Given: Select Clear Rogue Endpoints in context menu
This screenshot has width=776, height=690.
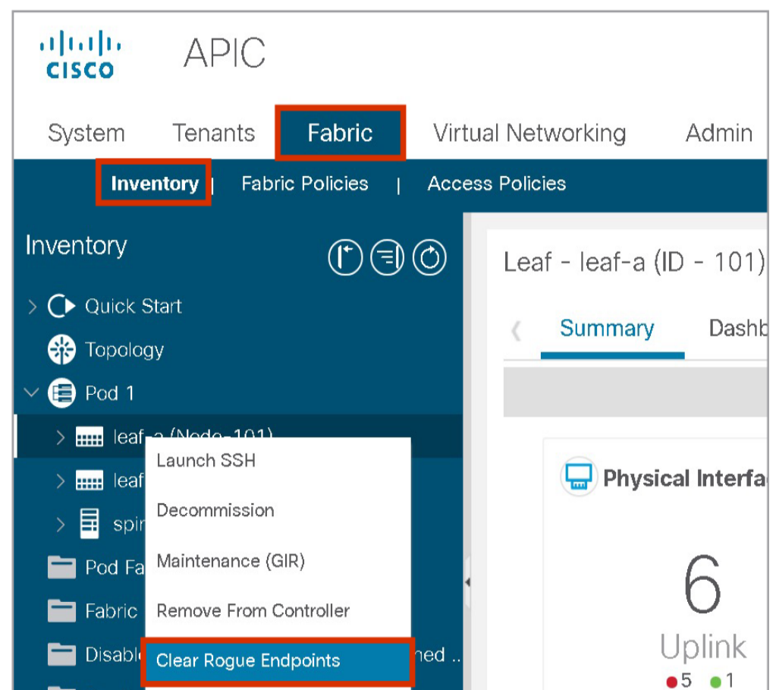Looking at the screenshot, I should (x=248, y=660).
